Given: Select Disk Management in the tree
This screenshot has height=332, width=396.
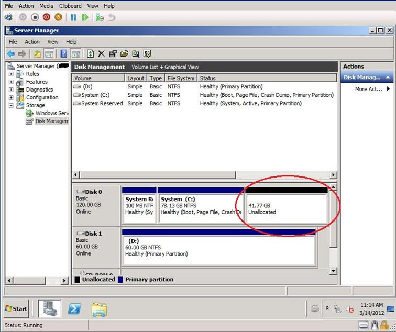Looking at the screenshot, I should coord(51,121).
